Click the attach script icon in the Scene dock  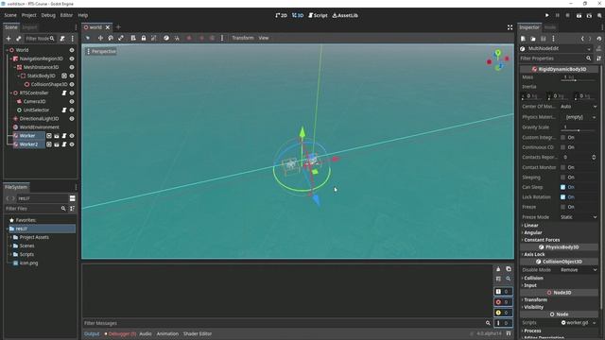[x=62, y=39]
